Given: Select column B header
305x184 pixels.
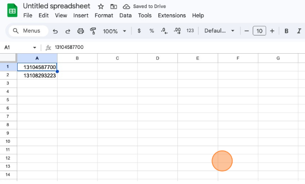Looking at the screenshot, I should click(x=77, y=58).
